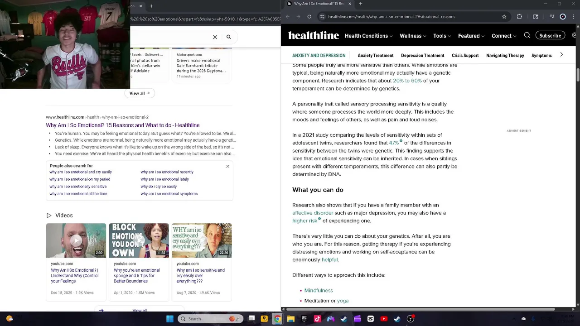
Task: Open the 'yoga' link
Action: [x=343, y=301]
